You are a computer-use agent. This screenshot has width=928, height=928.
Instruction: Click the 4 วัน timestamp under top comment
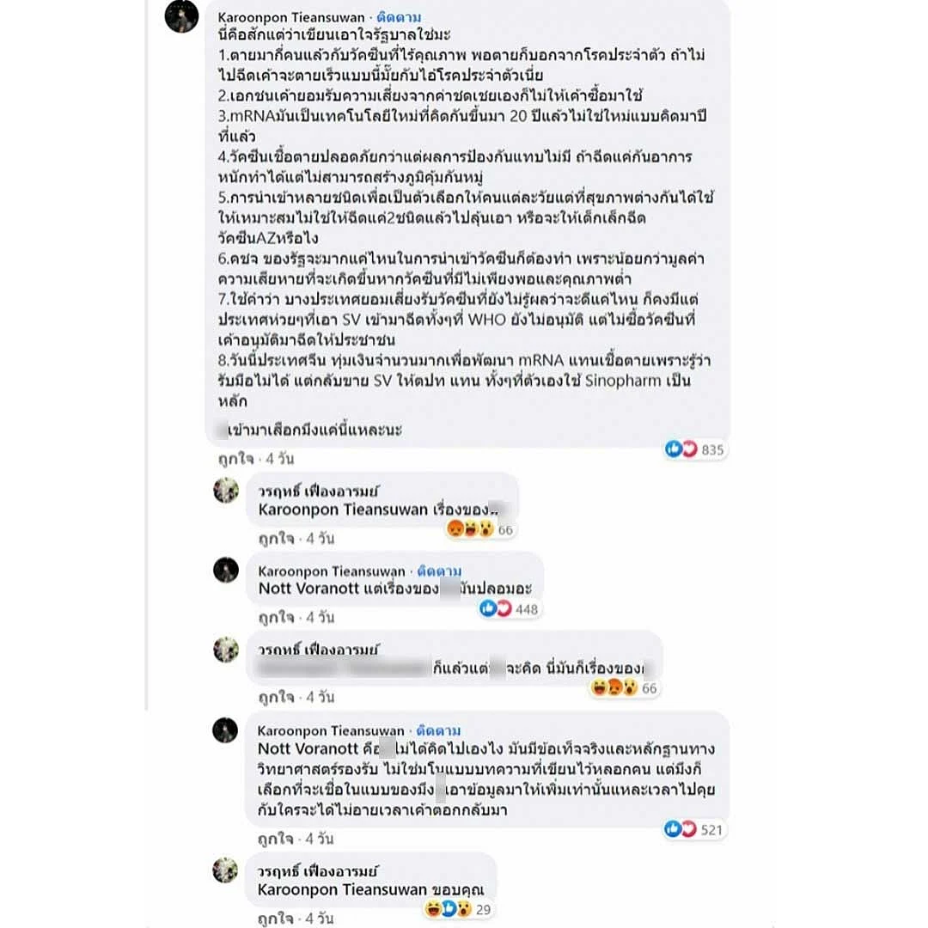click(x=279, y=459)
